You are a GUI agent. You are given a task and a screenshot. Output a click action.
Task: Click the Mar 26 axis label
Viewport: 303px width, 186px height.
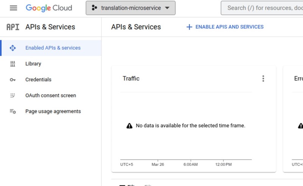click(x=158, y=164)
